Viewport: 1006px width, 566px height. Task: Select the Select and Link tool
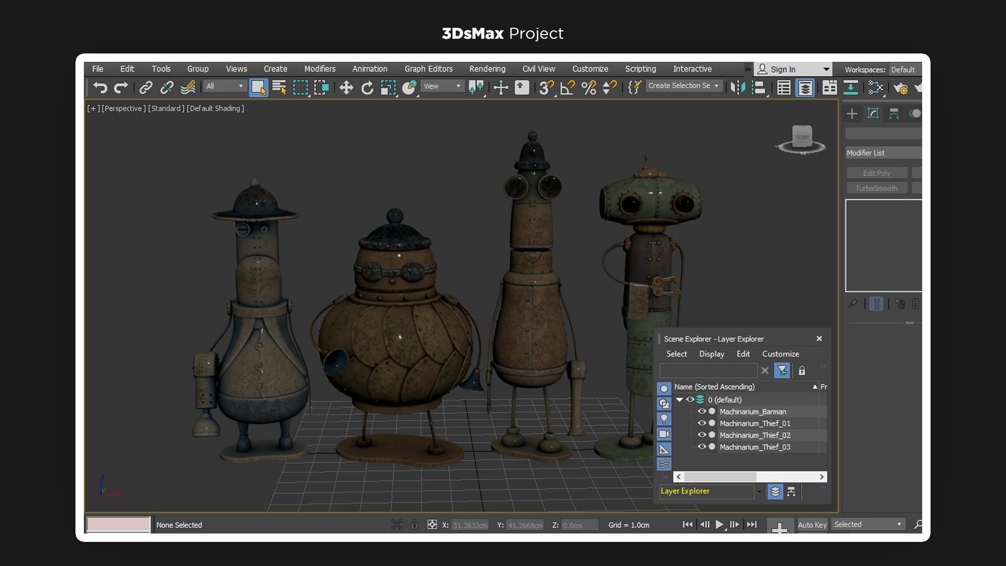click(146, 88)
